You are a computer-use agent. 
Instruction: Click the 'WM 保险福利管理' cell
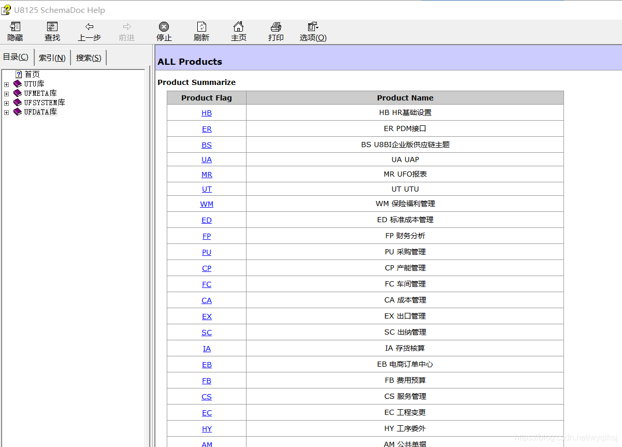click(405, 204)
